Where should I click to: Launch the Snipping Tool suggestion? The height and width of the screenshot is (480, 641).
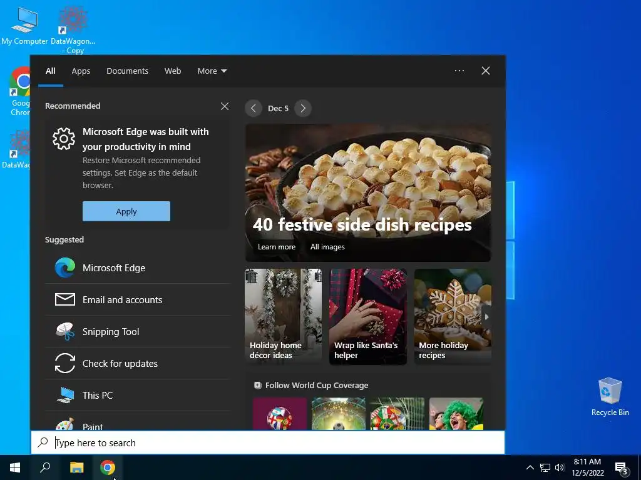point(137,331)
